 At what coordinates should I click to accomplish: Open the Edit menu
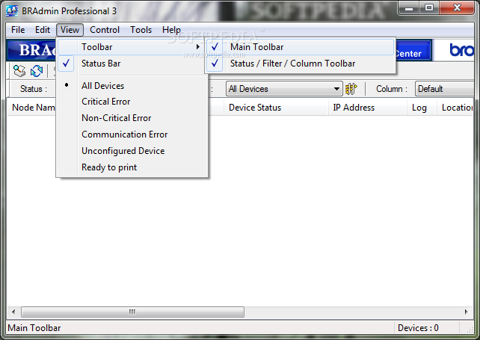pos(43,30)
